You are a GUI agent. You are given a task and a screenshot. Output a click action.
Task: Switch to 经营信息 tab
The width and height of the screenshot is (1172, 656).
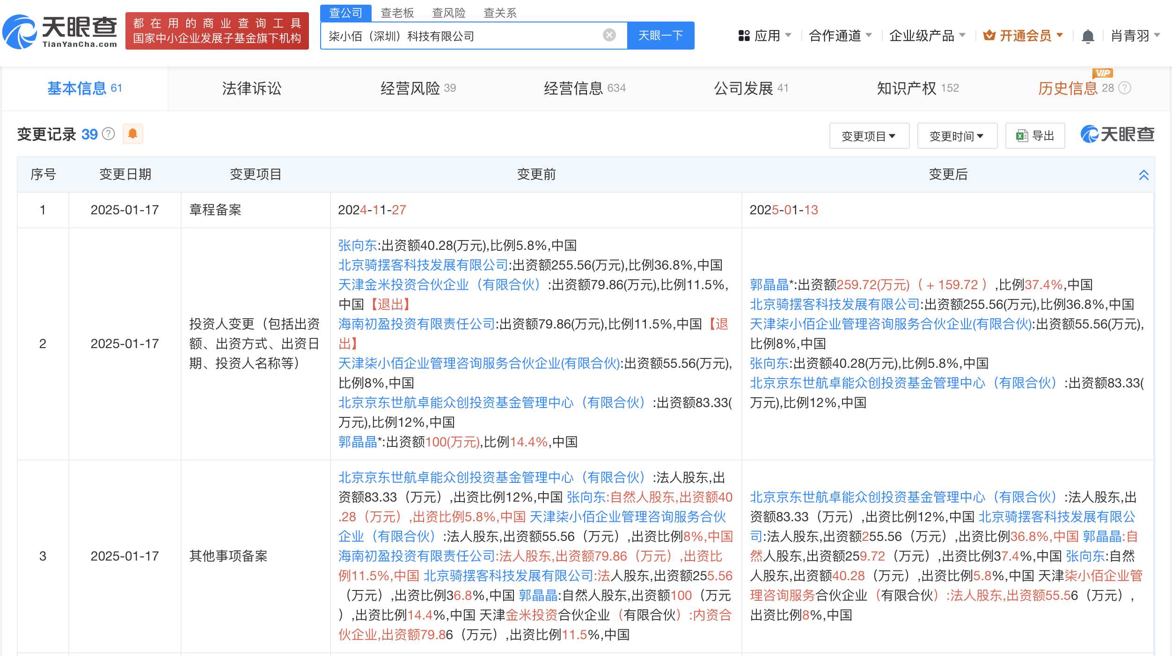pos(585,88)
